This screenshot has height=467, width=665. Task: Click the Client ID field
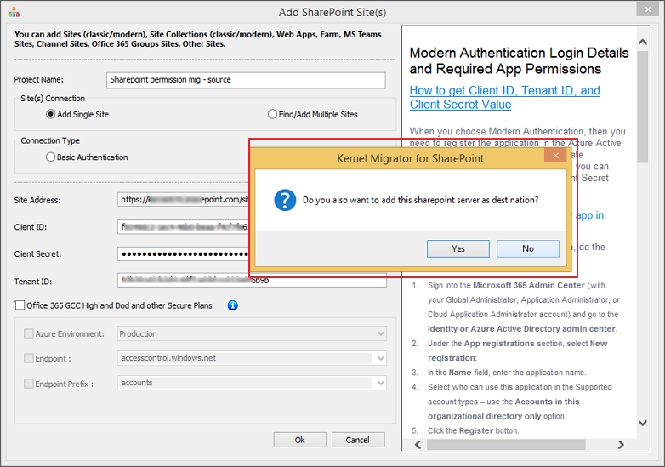[183, 227]
